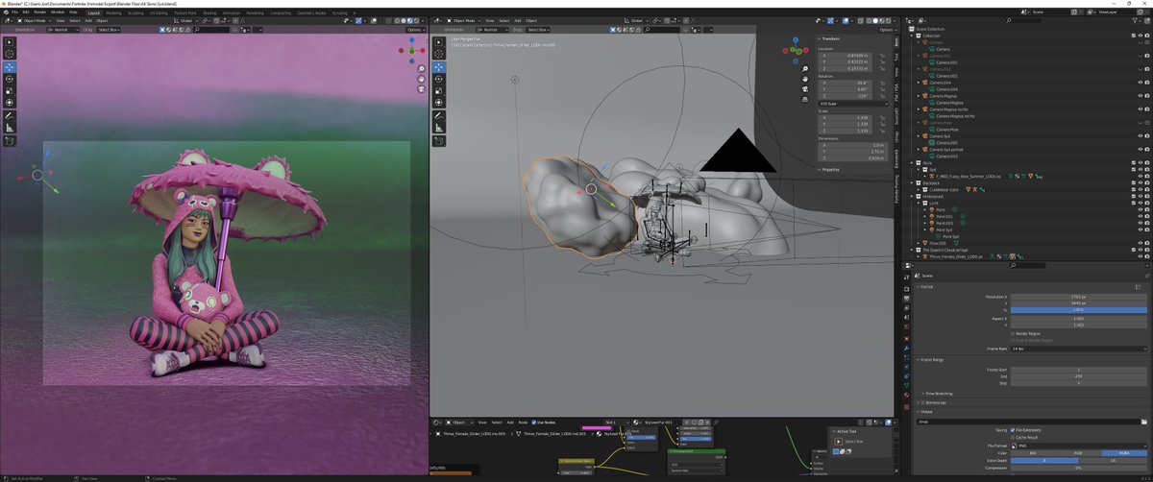This screenshot has width=1153, height=482.
Task: Open Options in left viewport header
Action: click(414, 30)
